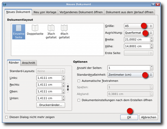Open the Größe dropdown

point(138,26)
